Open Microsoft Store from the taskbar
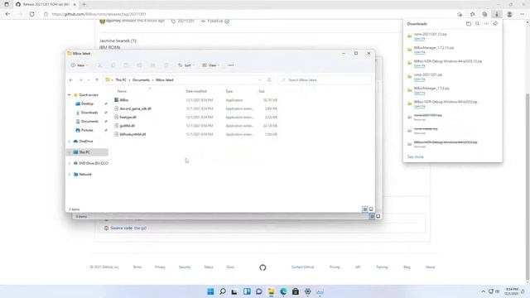The height and width of the screenshot is (298, 530). click(296, 291)
